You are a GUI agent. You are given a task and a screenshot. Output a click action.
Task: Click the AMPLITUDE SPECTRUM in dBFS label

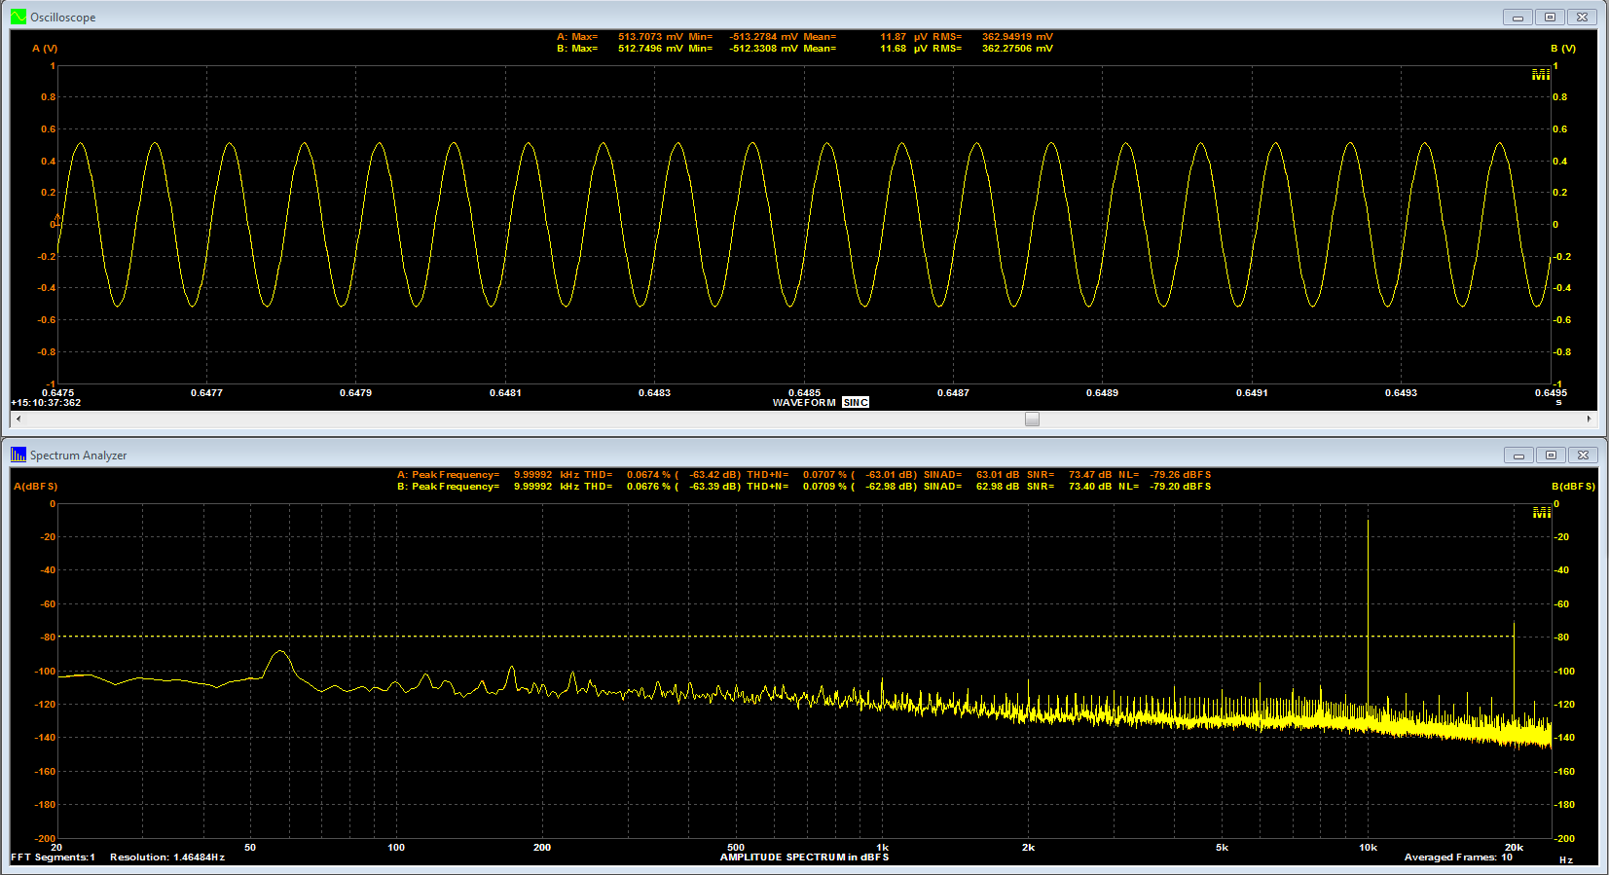tap(804, 857)
